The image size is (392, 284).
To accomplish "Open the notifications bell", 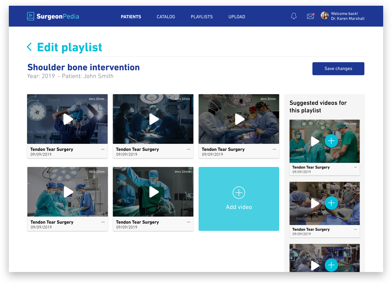I will (x=294, y=16).
